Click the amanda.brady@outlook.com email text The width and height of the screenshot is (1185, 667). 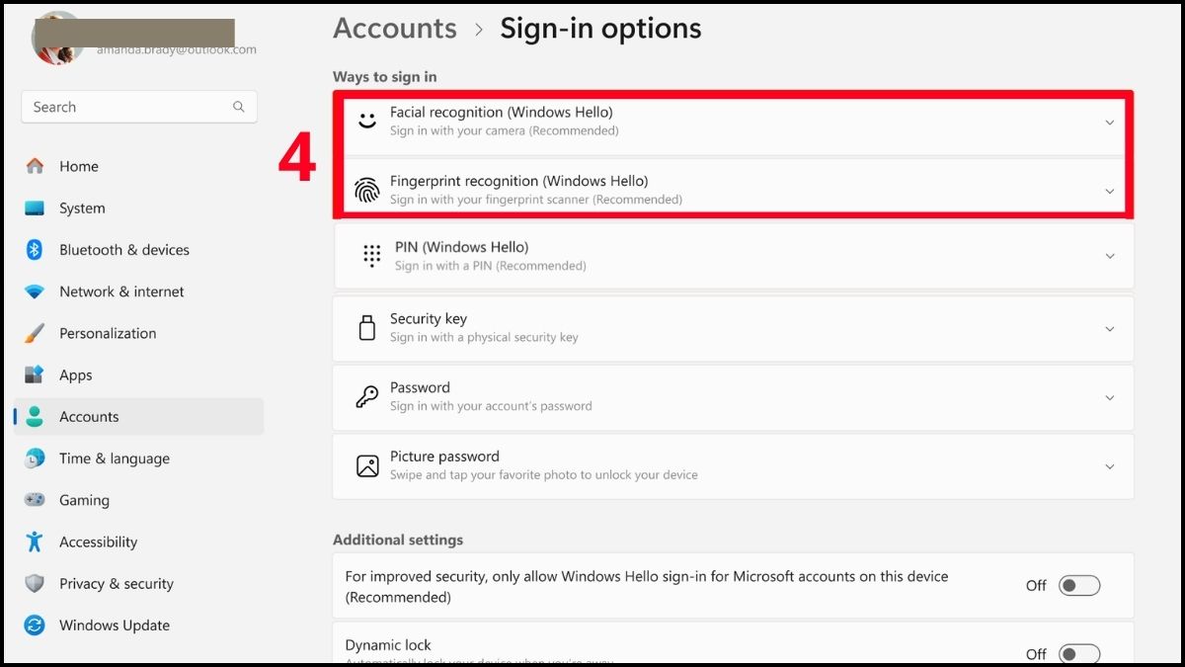[x=176, y=50]
